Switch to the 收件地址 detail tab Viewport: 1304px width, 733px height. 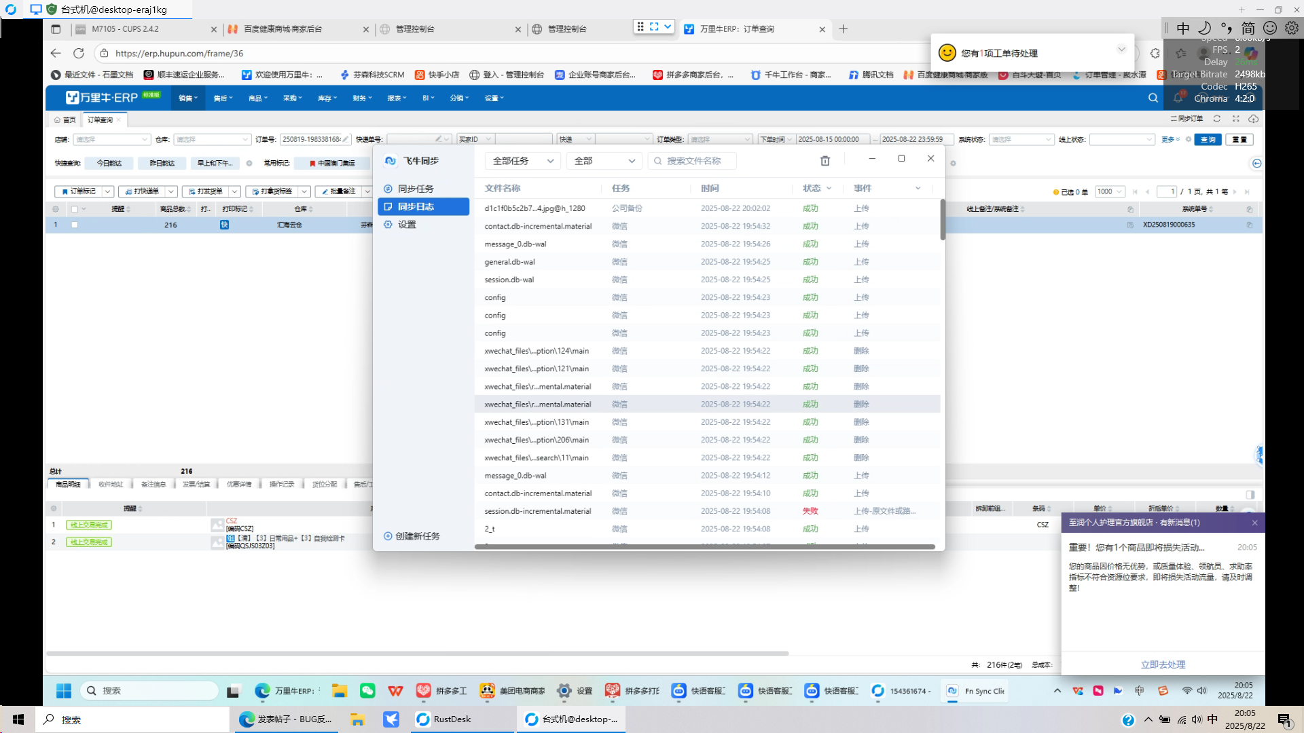pyautogui.click(x=111, y=485)
